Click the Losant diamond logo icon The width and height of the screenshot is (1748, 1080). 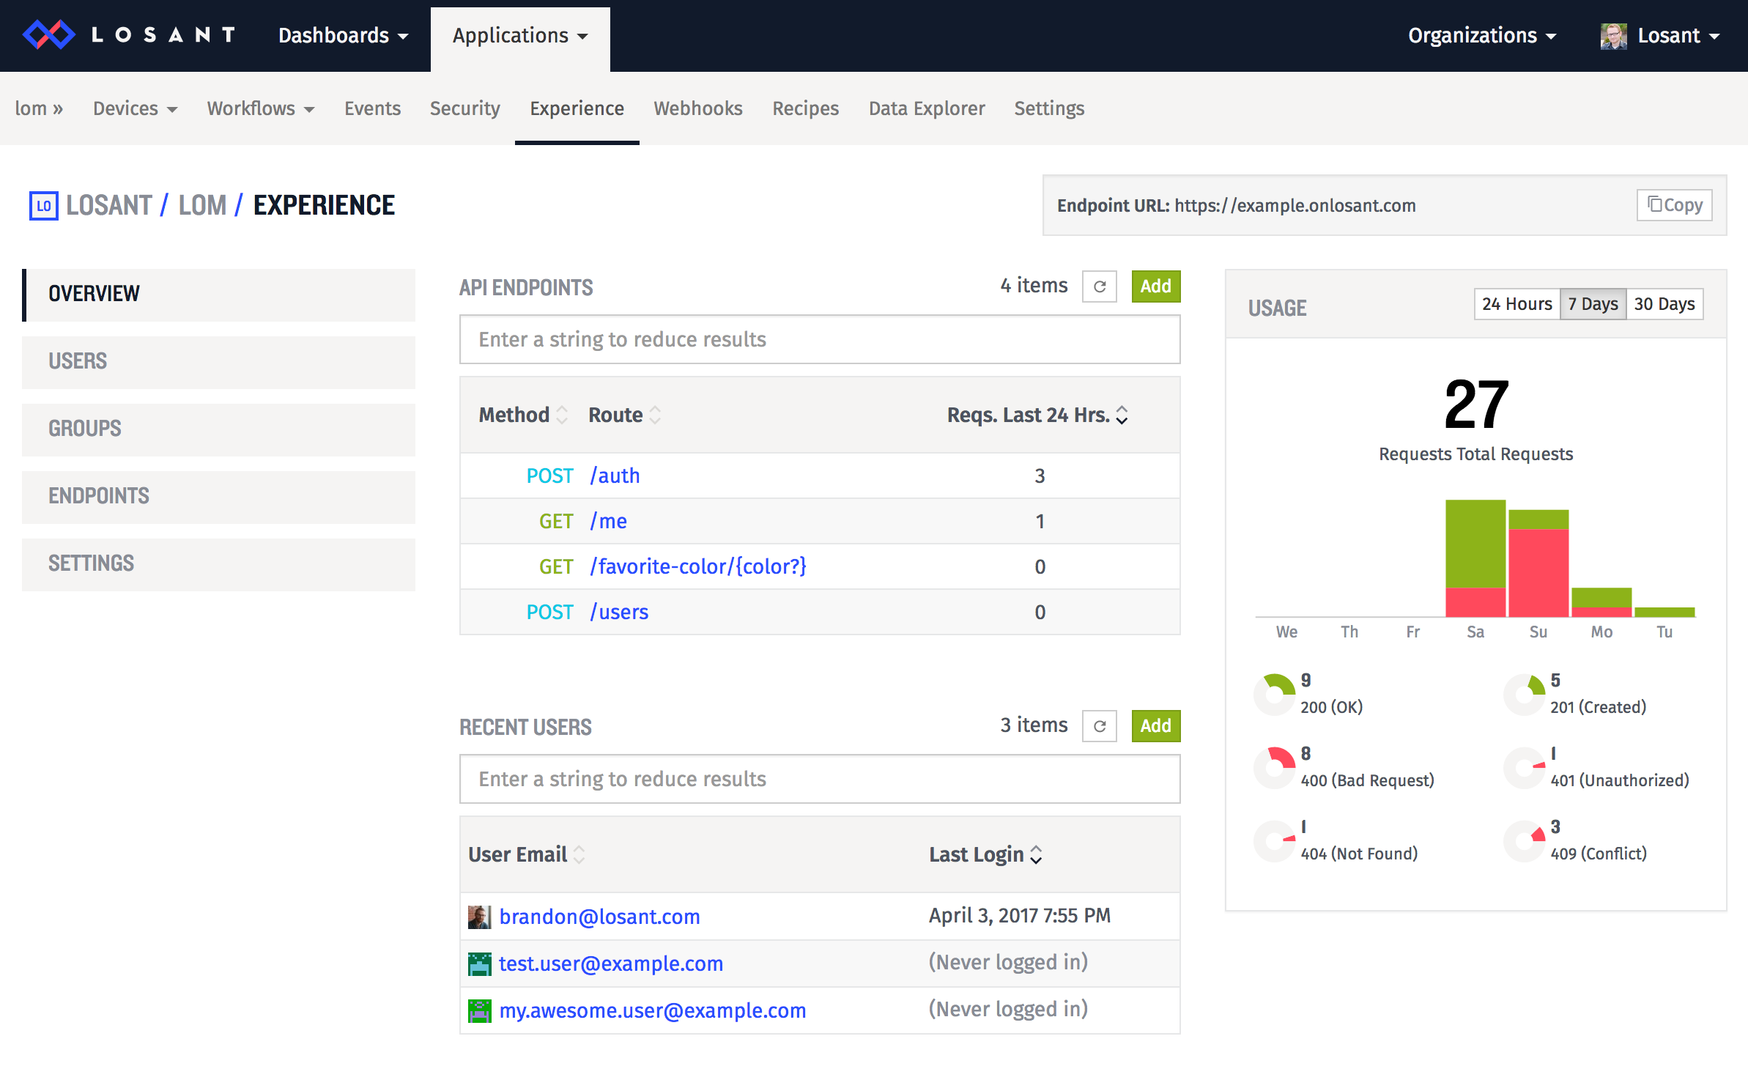[48, 34]
